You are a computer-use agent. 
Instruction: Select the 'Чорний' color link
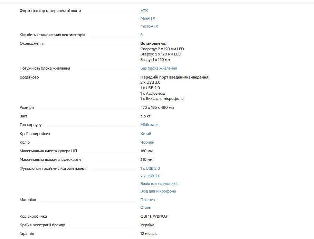point(147,142)
